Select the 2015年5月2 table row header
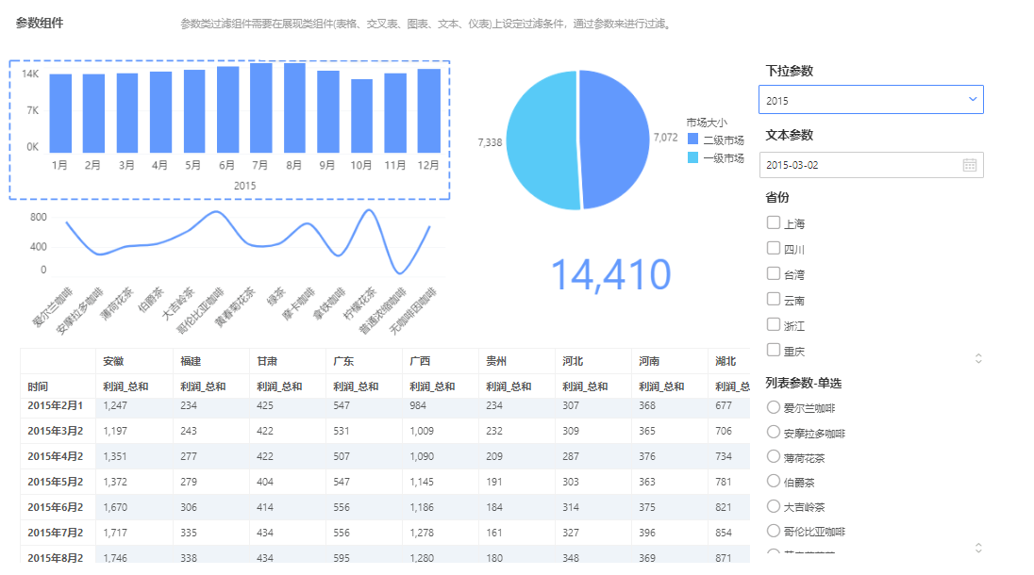This screenshot has width=1034, height=575. (57, 482)
